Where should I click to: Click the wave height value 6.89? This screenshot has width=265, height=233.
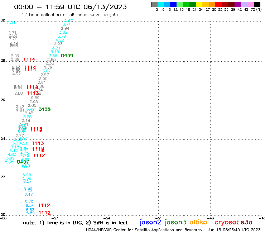30,213
